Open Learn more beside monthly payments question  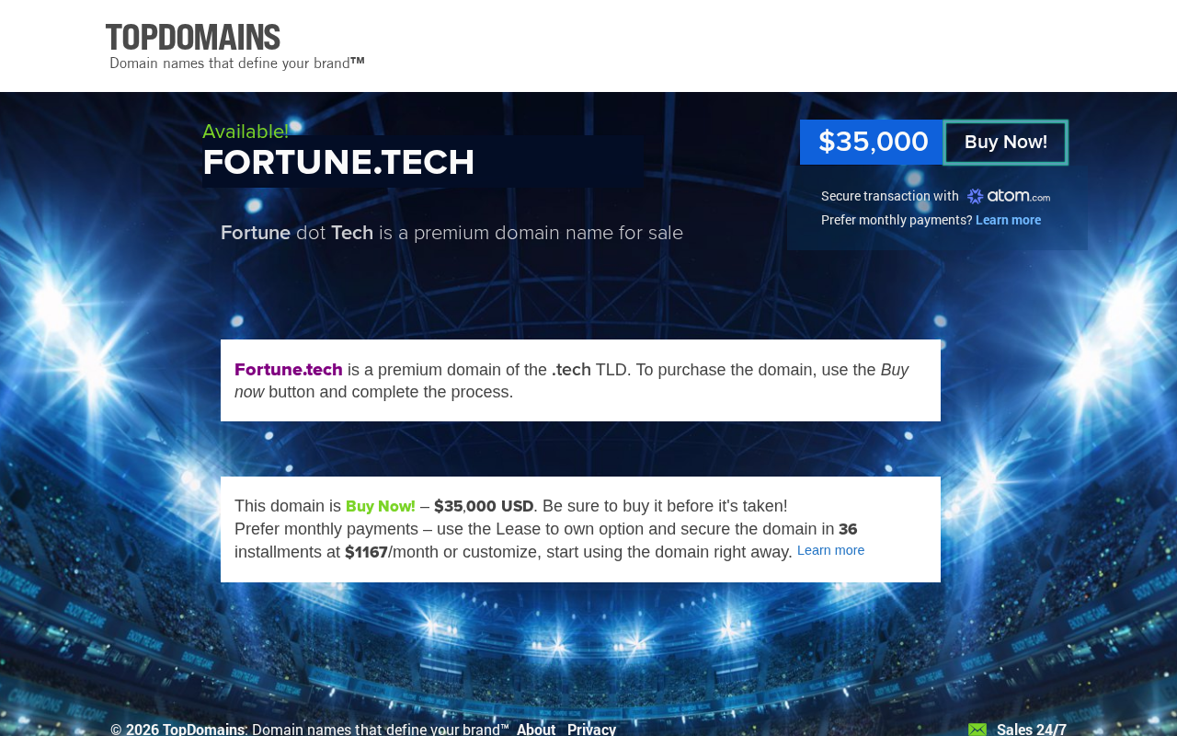1008,220
